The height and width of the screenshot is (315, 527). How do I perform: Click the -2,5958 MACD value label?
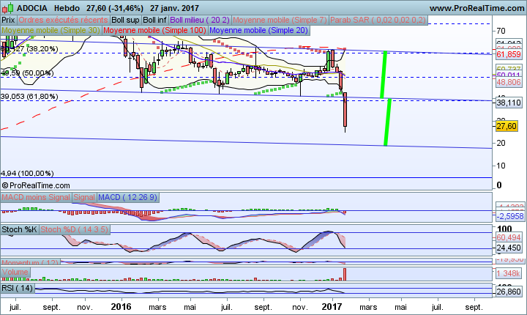510,216
